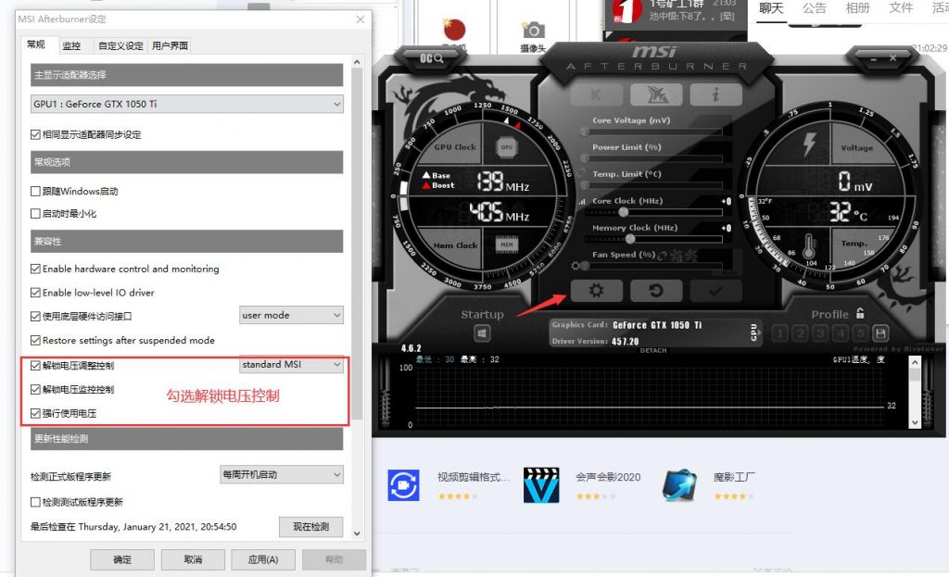Adjust the Memory Clock (MHz) slider handle
The height and width of the screenshot is (577, 949).
[x=630, y=239]
